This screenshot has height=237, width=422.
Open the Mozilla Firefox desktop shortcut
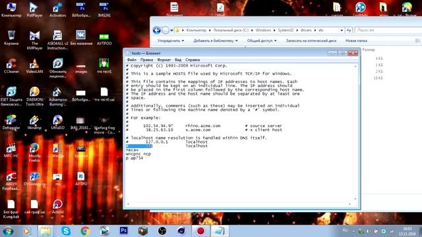(x=34, y=152)
